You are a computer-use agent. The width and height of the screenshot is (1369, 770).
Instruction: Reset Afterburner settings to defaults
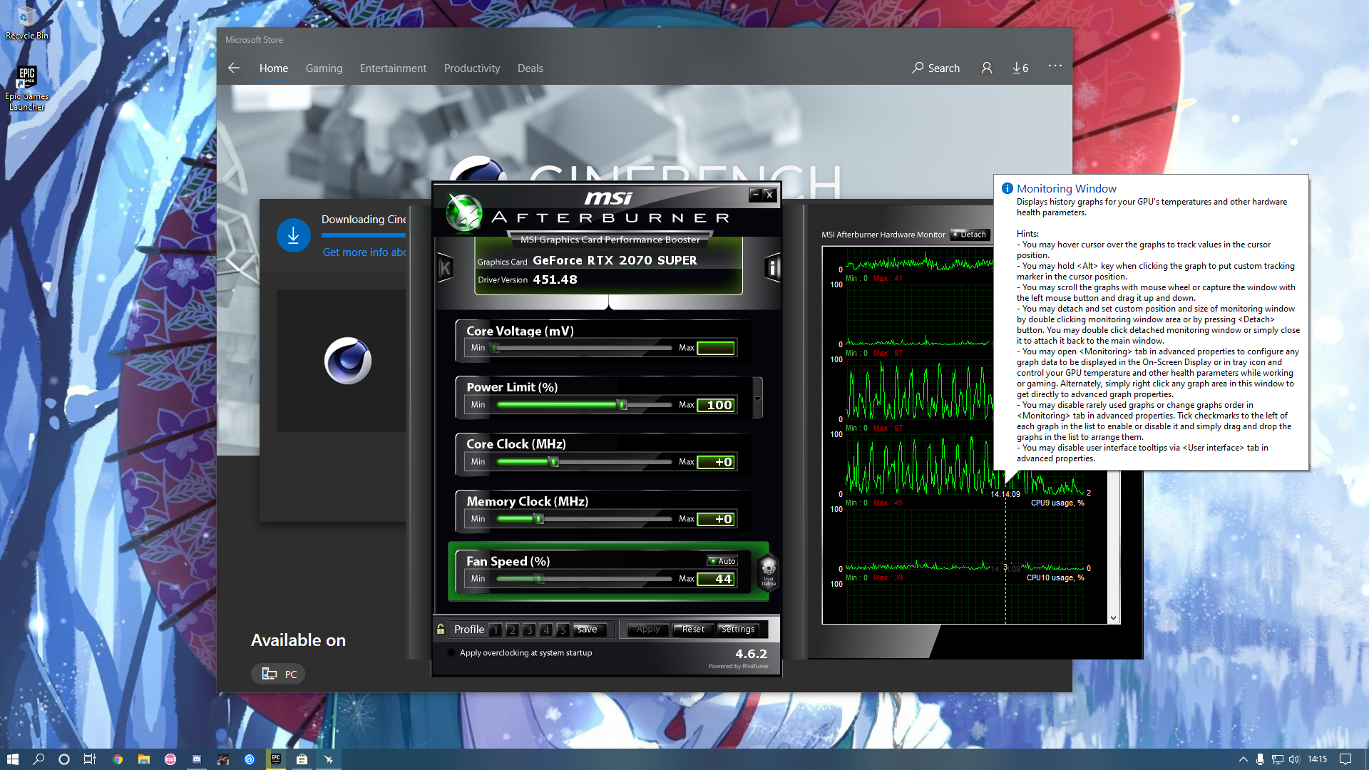click(693, 630)
